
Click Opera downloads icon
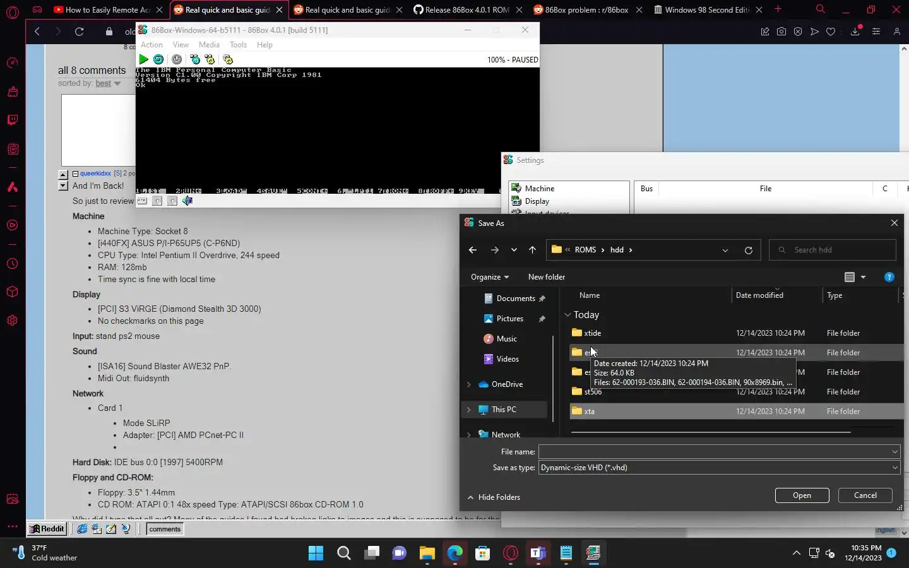click(x=855, y=32)
